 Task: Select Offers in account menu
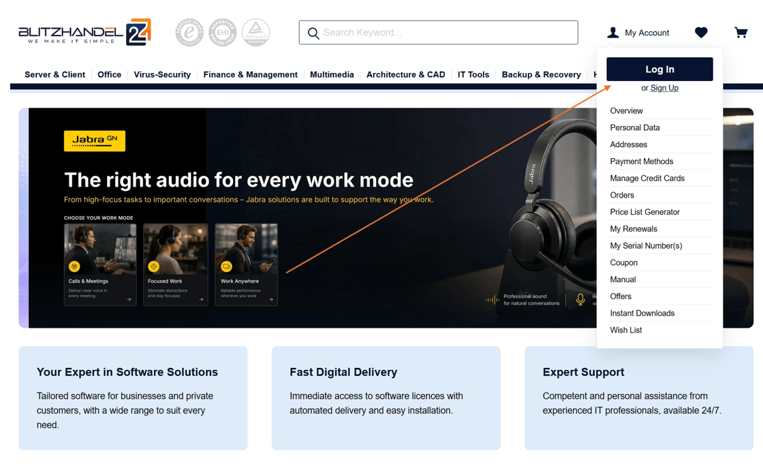pyautogui.click(x=659, y=296)
